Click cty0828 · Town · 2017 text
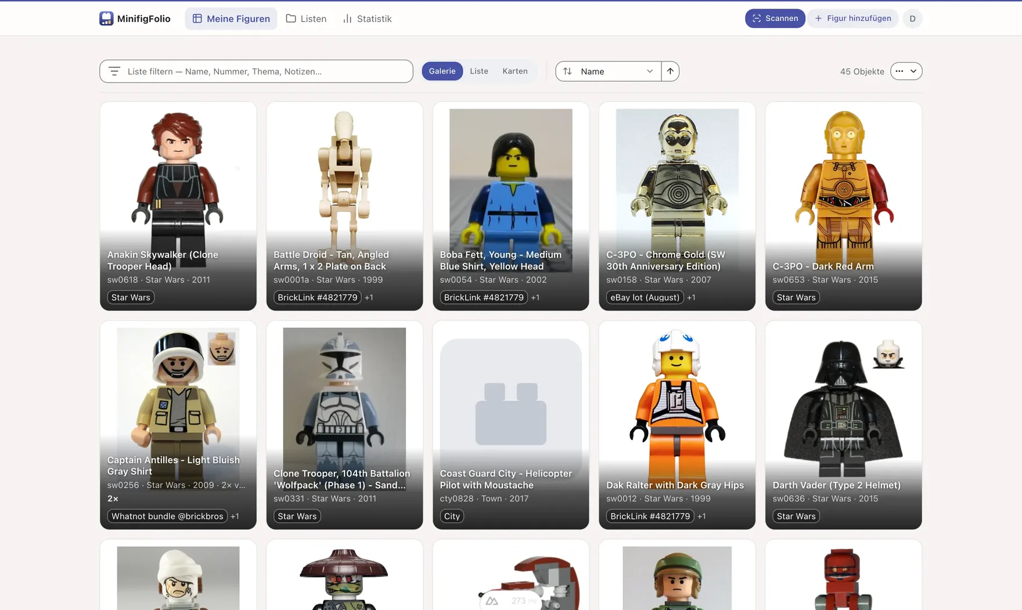 (484, 499)
